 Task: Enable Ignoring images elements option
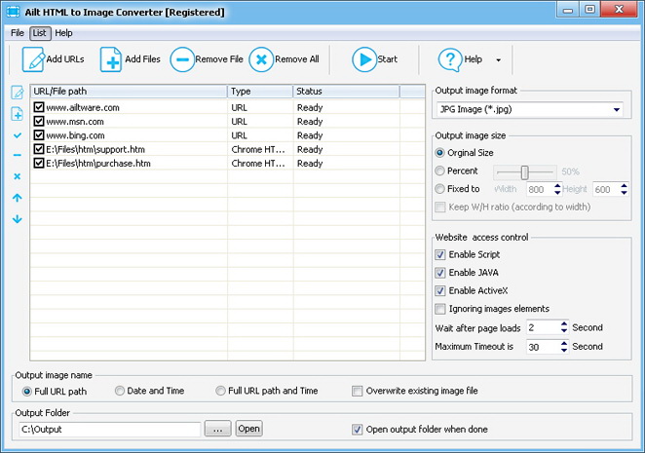click(440, 309)
